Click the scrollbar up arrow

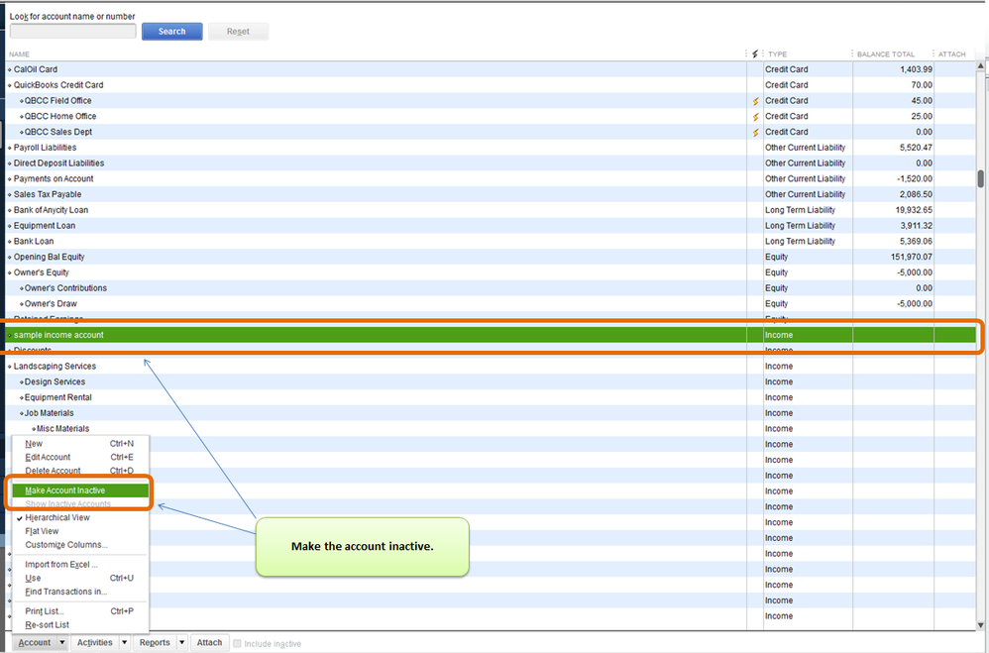(x=981, y=65)
